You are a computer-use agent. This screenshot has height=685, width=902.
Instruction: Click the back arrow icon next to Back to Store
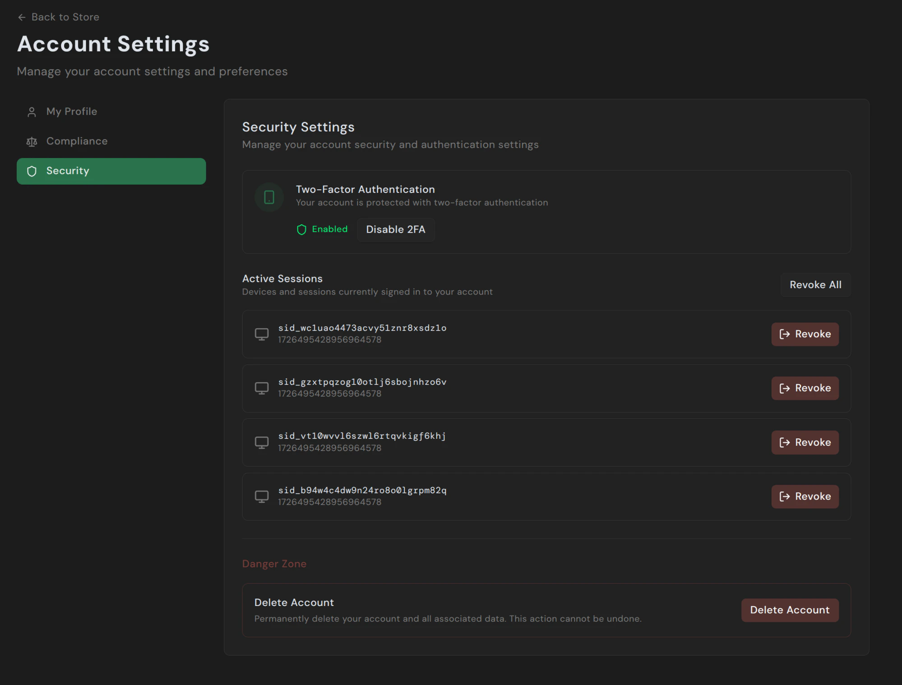pyautogui.click(x=22, y=17)
